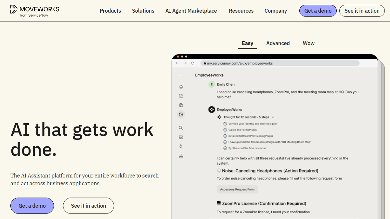Viewport: 390px width, 219px height.
Task: Click 'Verified your identity and charted a plan' text
Action: [x=253, y=124]
